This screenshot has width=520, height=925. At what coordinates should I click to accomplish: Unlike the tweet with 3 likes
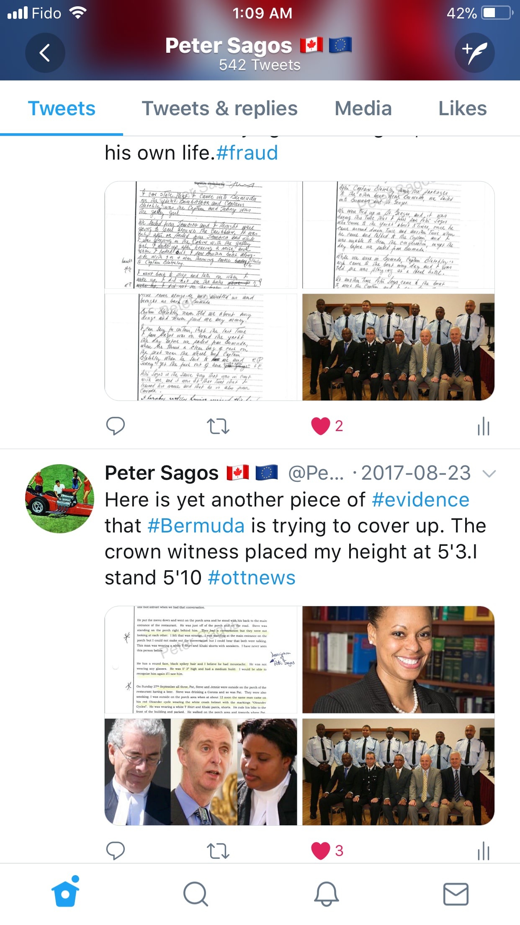(x=321, y=851)
